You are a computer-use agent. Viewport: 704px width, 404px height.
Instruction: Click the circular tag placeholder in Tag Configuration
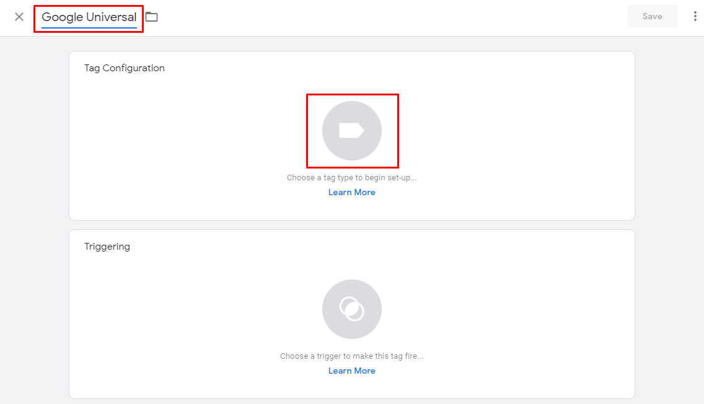coord(352,131)
